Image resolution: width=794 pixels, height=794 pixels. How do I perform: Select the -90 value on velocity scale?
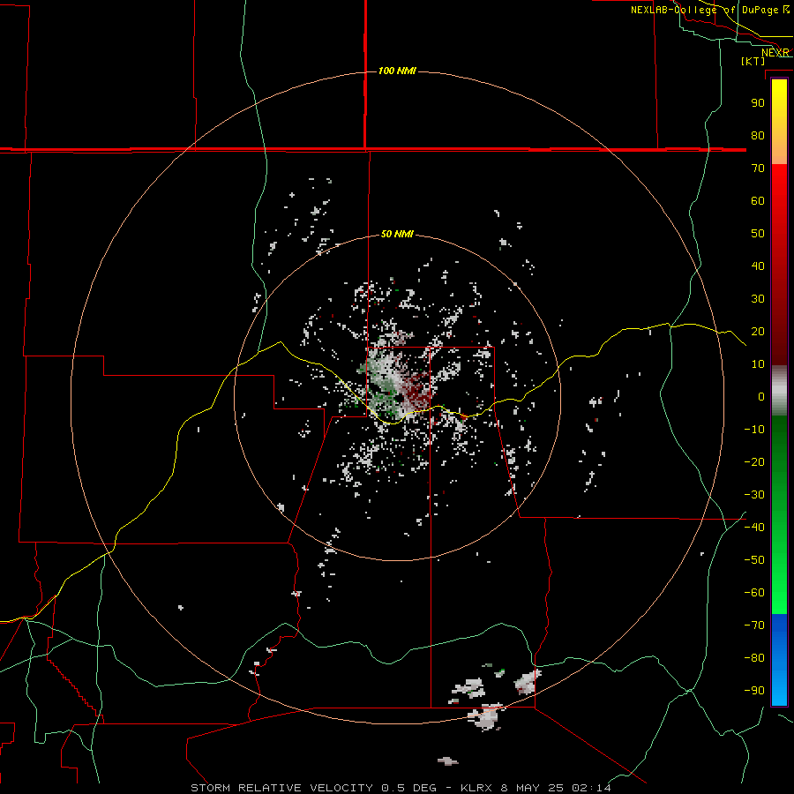pyautogui.click(x=754, y=691)
